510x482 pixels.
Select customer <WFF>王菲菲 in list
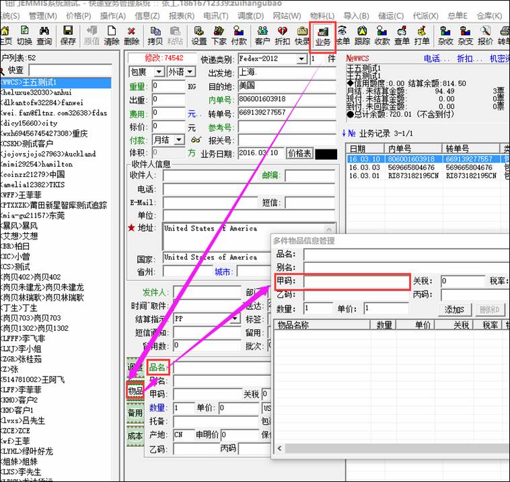click(x=56, y=195)
